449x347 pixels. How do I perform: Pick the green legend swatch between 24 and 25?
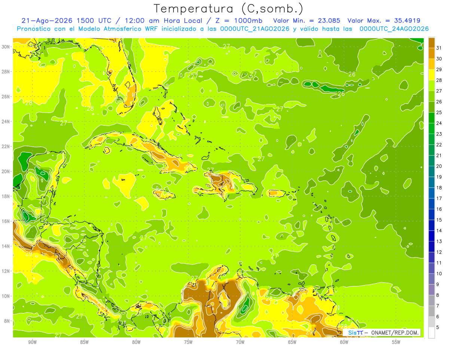[432, 118]
